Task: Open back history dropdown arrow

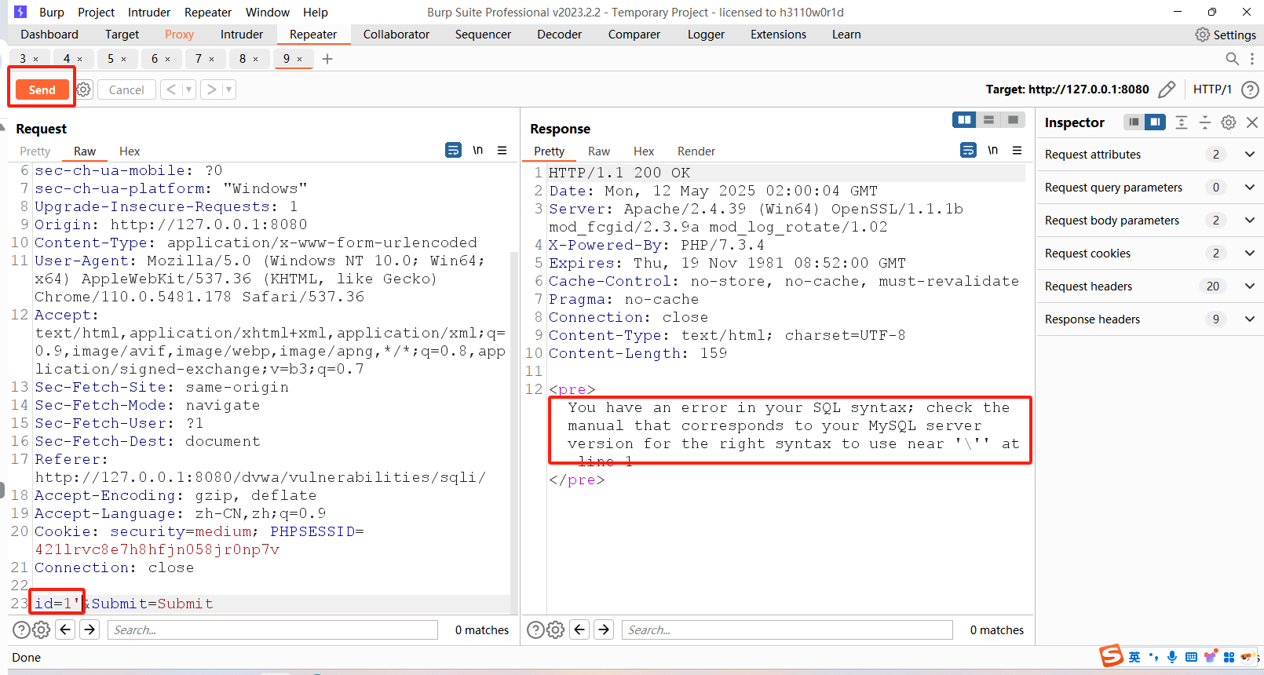Action: click(x=188, y=89)
